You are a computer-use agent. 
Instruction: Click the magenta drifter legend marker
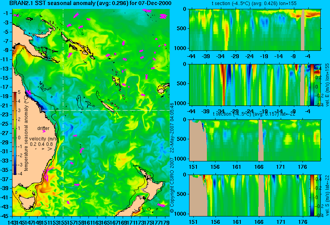pos(44,132)
